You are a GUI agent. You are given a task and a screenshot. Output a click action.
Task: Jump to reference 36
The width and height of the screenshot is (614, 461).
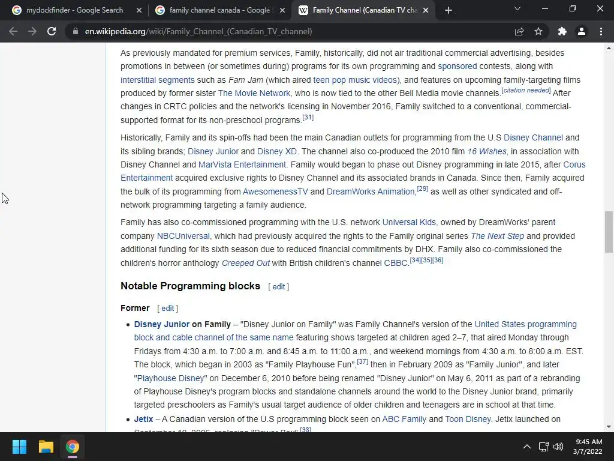click(438, 261)
